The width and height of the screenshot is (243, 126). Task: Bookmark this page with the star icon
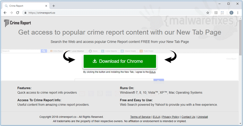click(208, 13)
